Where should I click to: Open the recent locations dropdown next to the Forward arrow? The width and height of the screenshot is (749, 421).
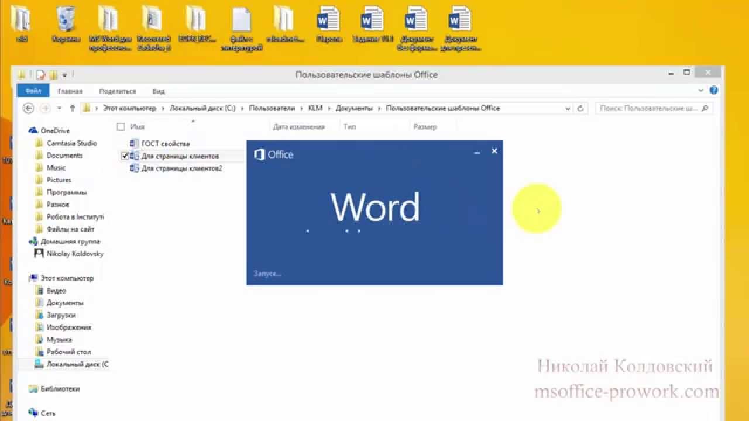coord(59,108)
